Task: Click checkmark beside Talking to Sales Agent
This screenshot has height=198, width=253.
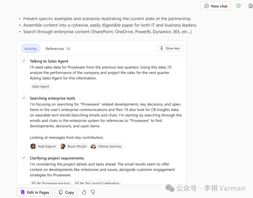Action: [x=24, y=61]
